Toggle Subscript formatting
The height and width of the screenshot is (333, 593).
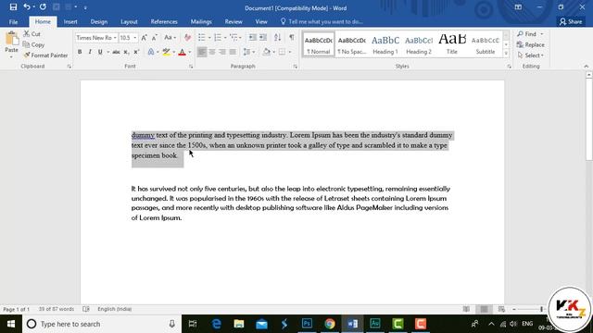click(126, 52)
